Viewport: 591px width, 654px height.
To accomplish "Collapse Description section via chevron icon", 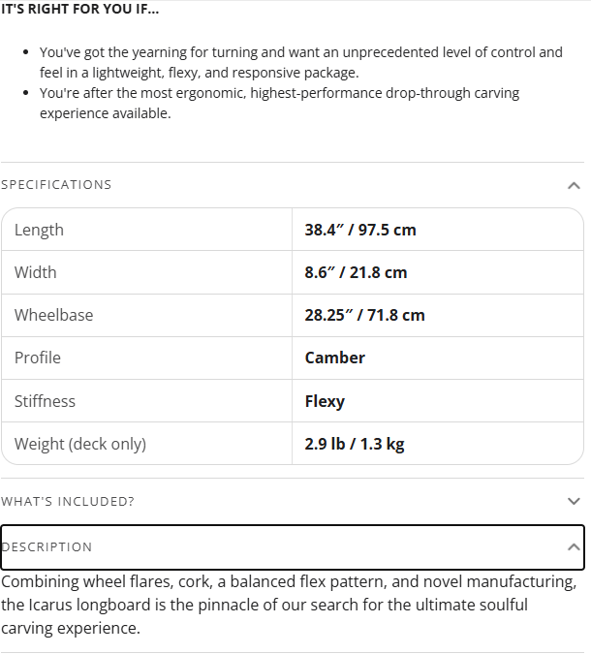I will pos(574,547).
